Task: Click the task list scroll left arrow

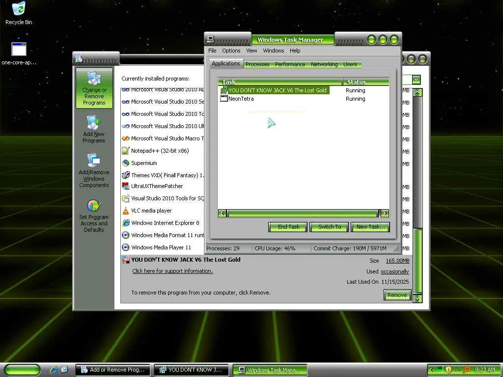Action: 223,213
